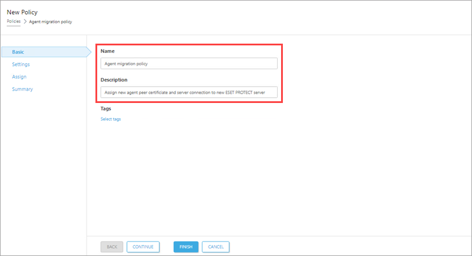This screenshot has height=256, width=472.
Task: Click empty content area below Select tags
Action: click(x=262, y=175)
